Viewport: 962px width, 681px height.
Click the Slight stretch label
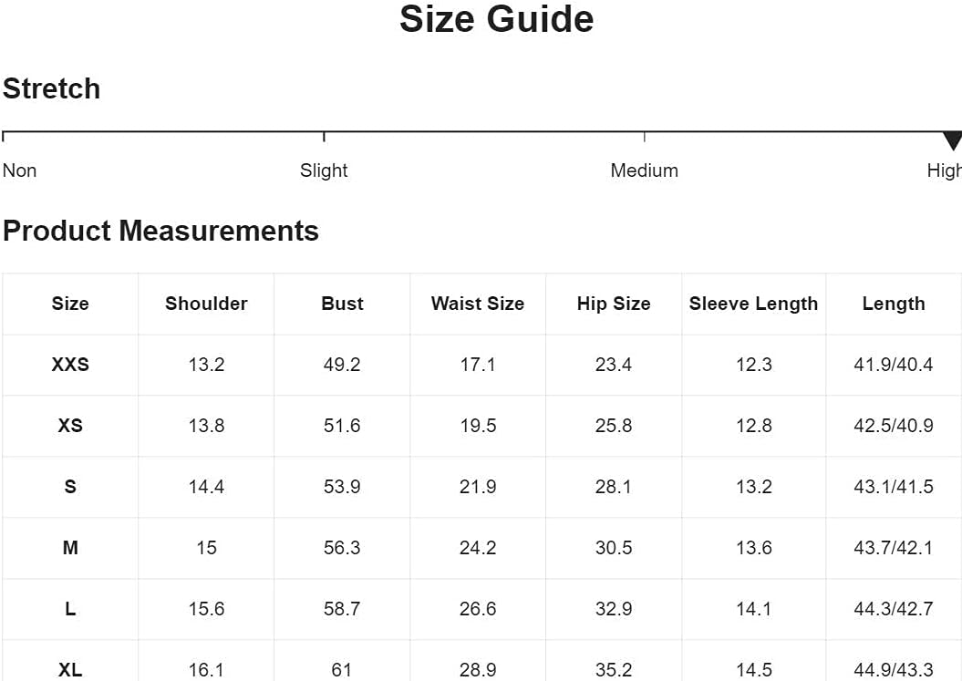pos(324,170)
